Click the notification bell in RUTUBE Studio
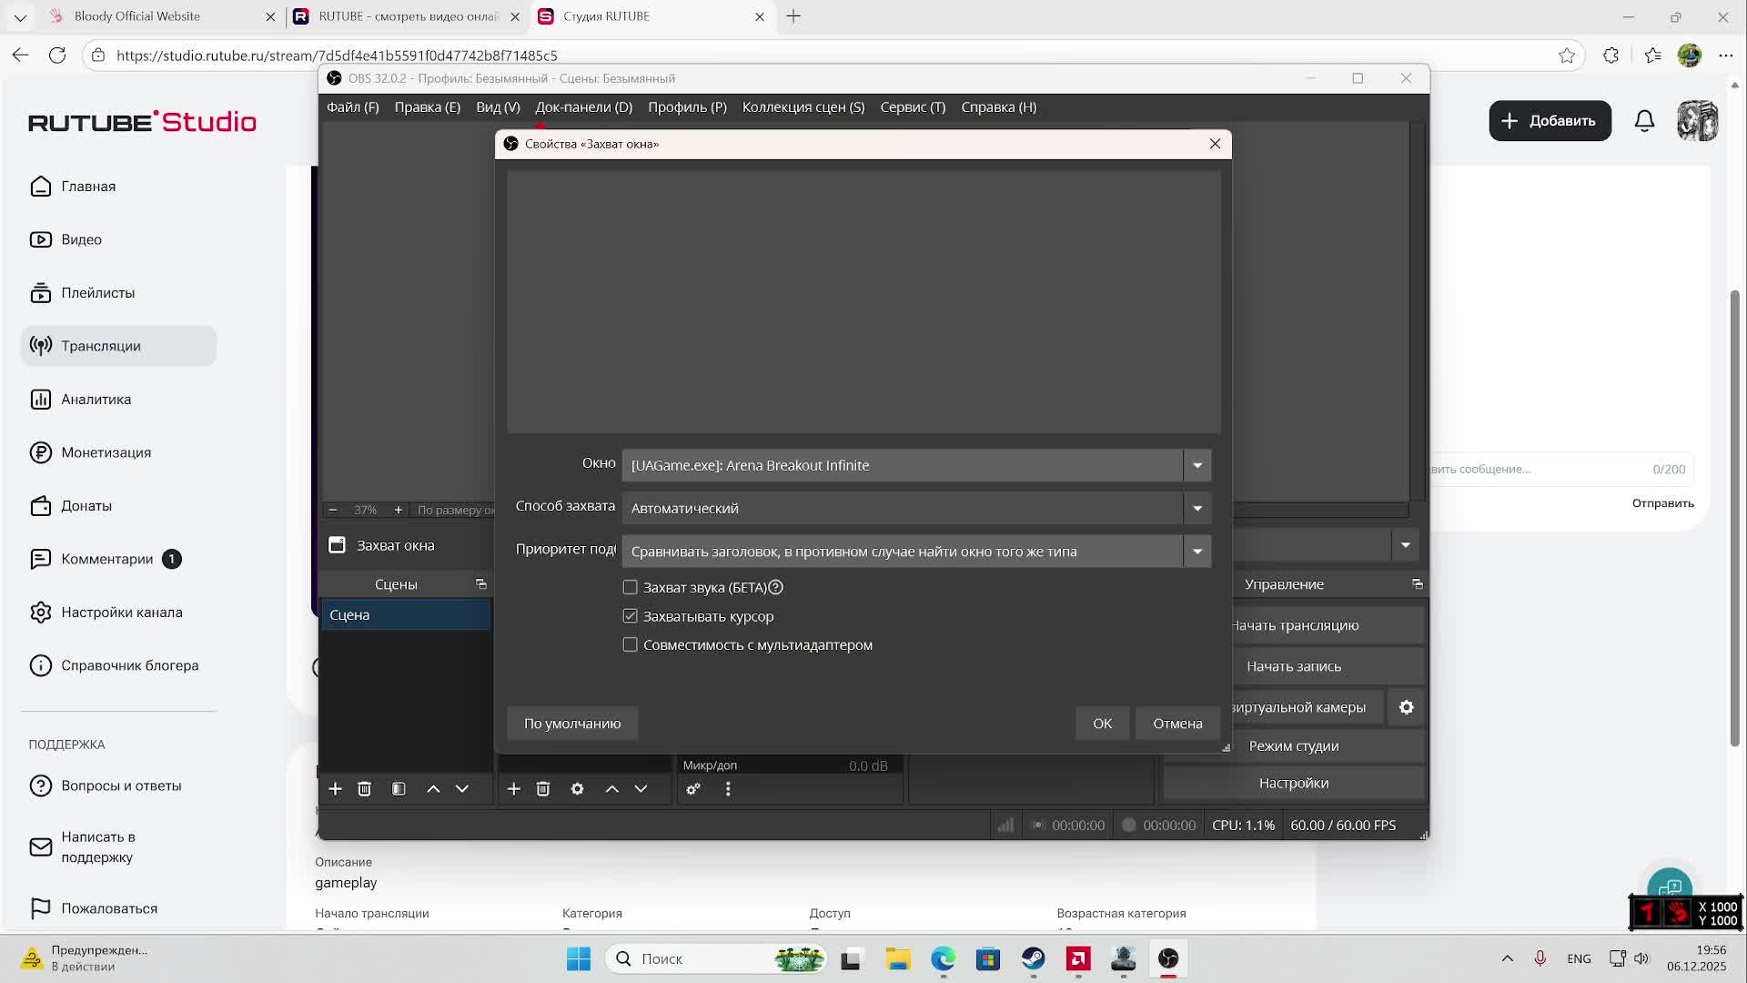 [x=1644, y=121]
